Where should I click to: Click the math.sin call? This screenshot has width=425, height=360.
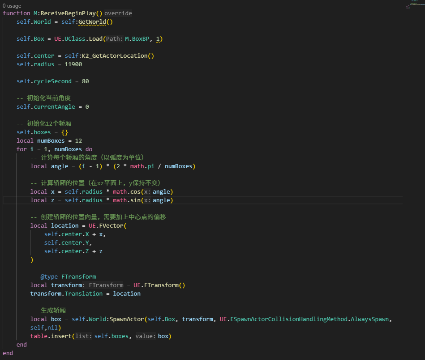(127, 200)
